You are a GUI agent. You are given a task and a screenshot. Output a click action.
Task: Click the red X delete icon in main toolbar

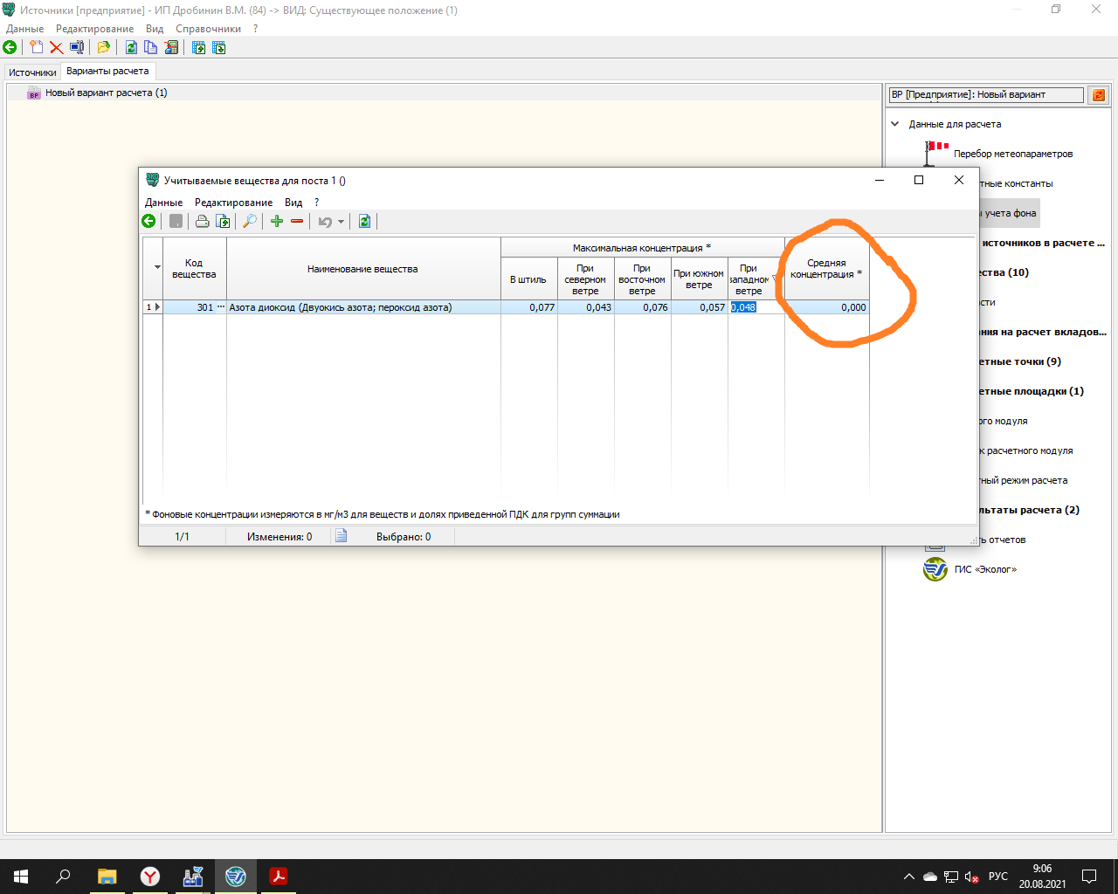tap(56, 48)
